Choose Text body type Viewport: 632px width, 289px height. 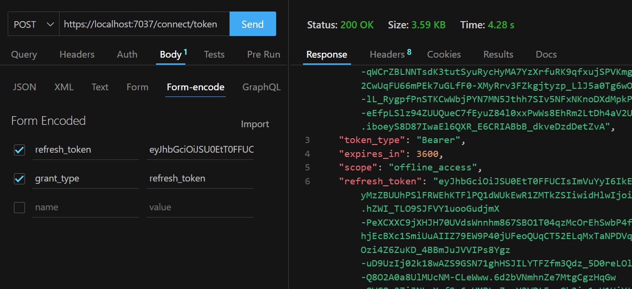[100, 87]
